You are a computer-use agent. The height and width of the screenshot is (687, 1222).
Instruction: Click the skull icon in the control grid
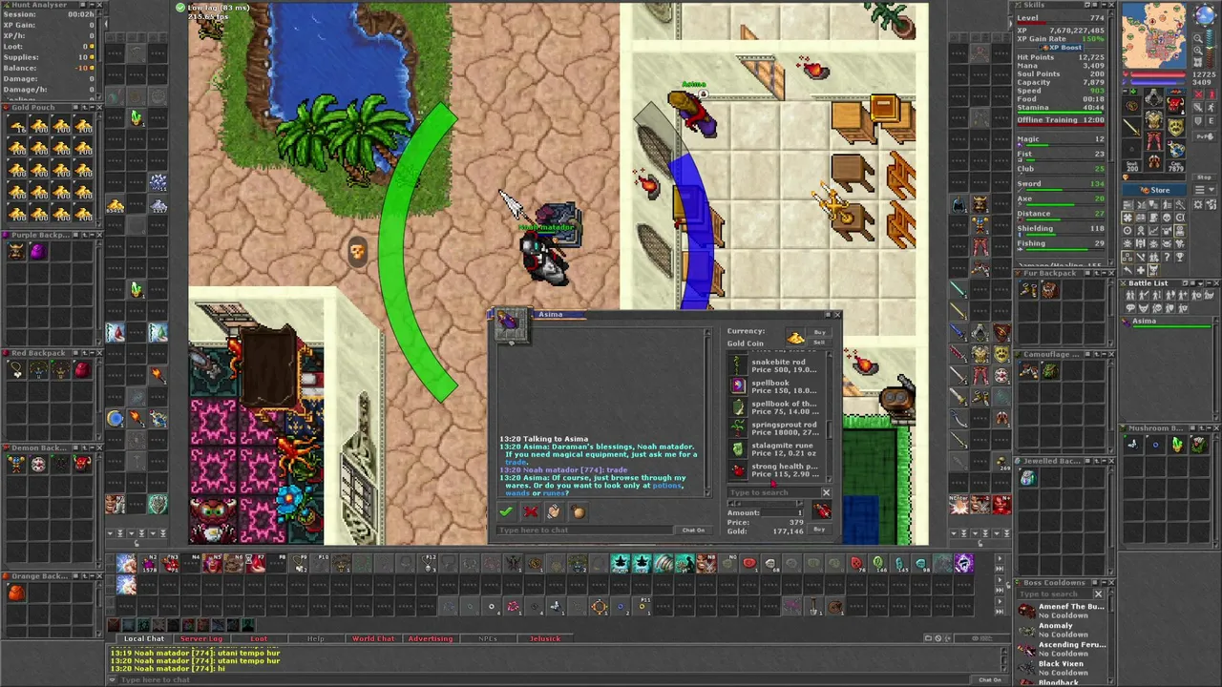(1167, 218)
